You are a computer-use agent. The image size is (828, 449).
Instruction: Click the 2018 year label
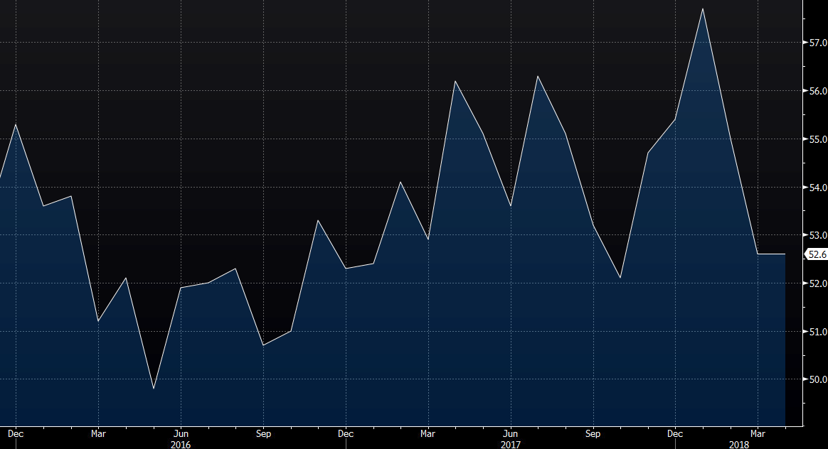tap(739, 445)
